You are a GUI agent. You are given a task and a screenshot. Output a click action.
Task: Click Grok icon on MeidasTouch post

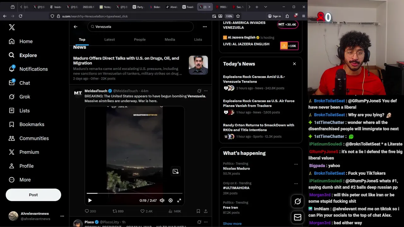[199, 91]
